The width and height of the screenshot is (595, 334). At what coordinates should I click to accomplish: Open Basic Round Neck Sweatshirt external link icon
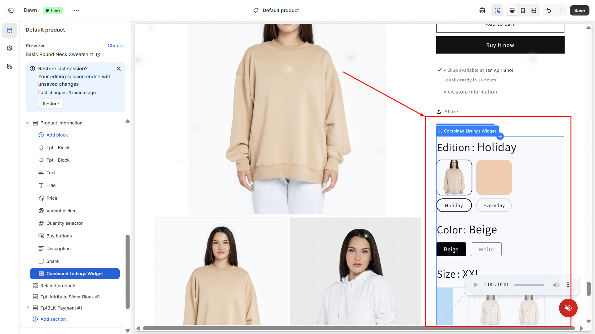[x=98, y=54]
